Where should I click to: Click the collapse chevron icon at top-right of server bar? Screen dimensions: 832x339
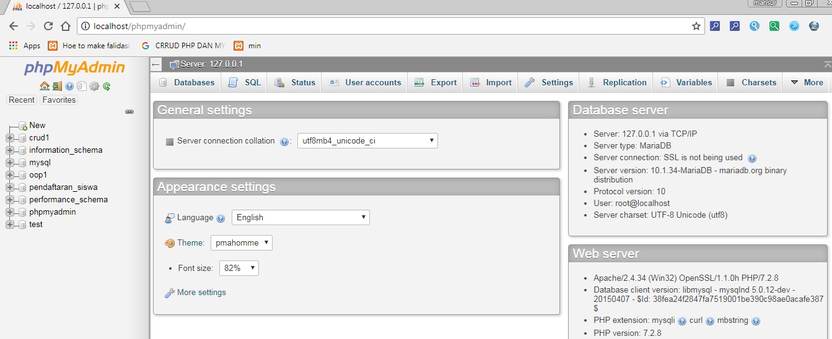[828, 64]
